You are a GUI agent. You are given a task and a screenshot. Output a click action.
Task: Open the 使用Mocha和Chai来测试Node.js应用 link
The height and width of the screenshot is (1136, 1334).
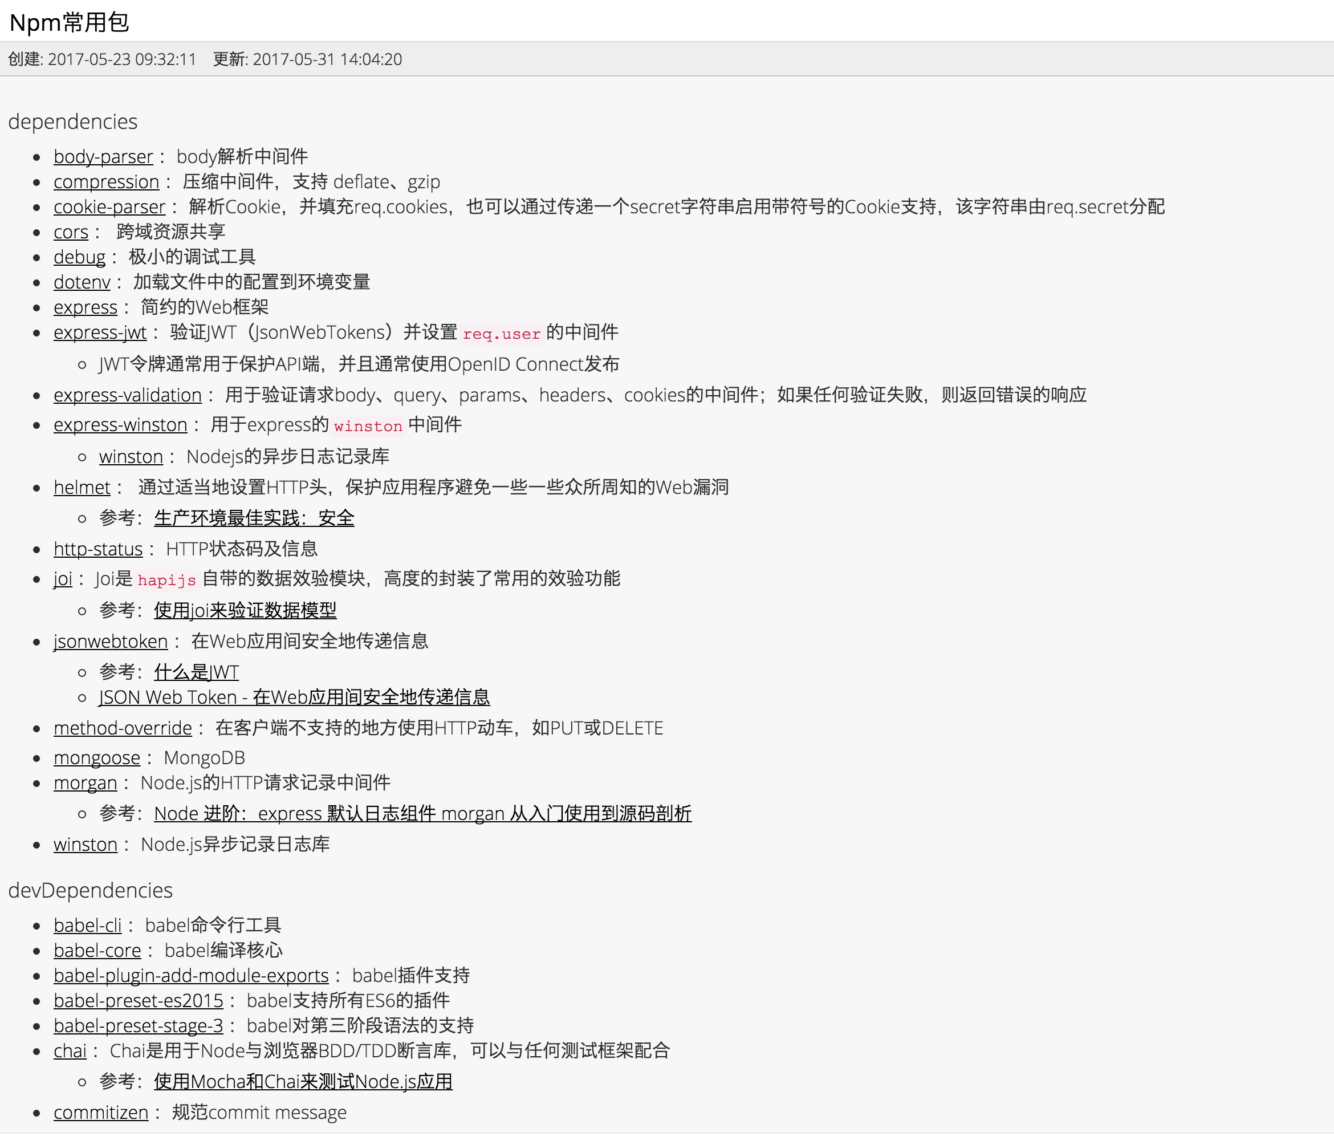[x=303, y=1082]
